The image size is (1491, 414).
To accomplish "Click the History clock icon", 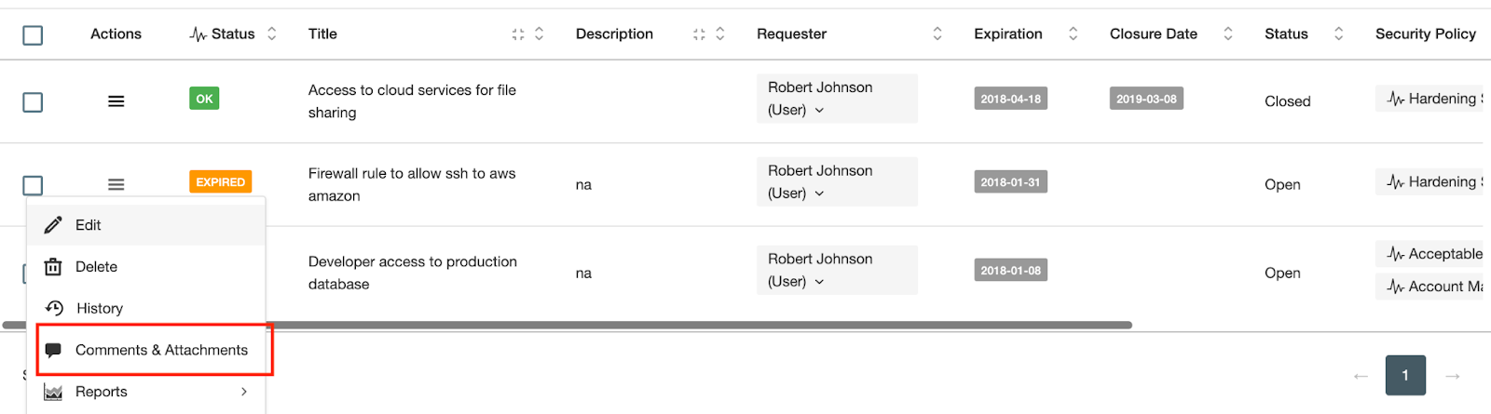I will coord(54,308).
